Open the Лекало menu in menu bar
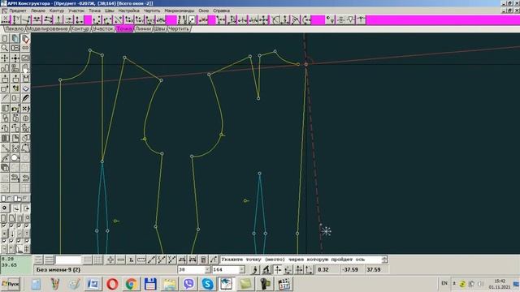520x292 pixels. click(38, 11)
